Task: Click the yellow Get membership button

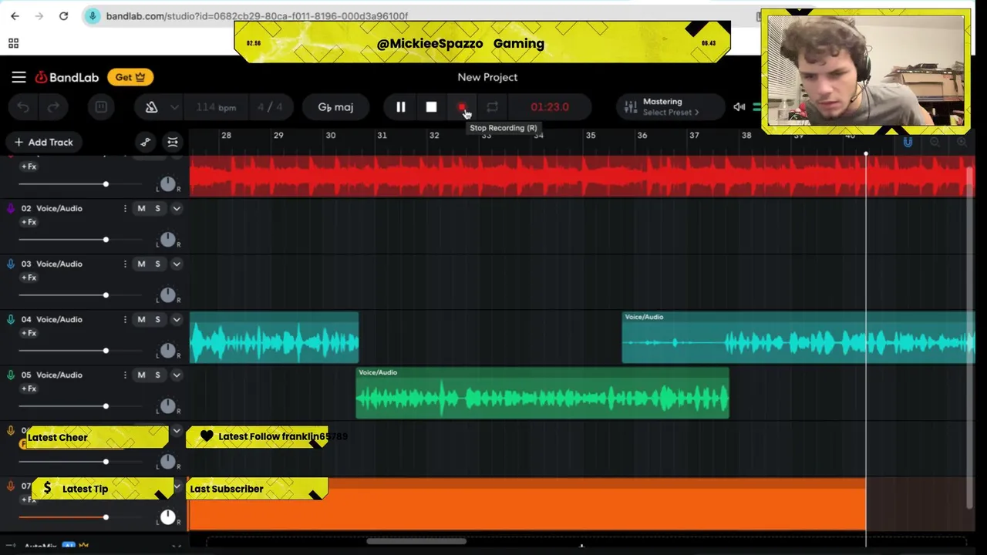Action: click(130, 77)
